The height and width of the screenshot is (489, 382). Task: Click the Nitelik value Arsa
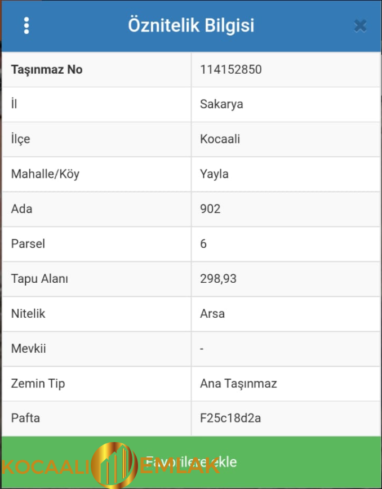coord(212,314)
